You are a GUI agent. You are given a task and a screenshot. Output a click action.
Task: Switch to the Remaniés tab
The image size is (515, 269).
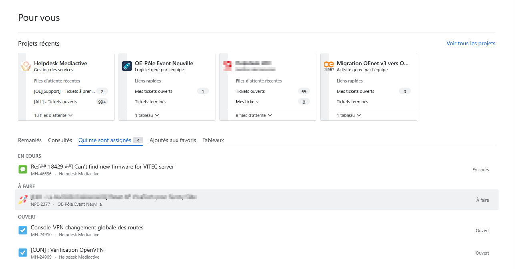point(30,140)
